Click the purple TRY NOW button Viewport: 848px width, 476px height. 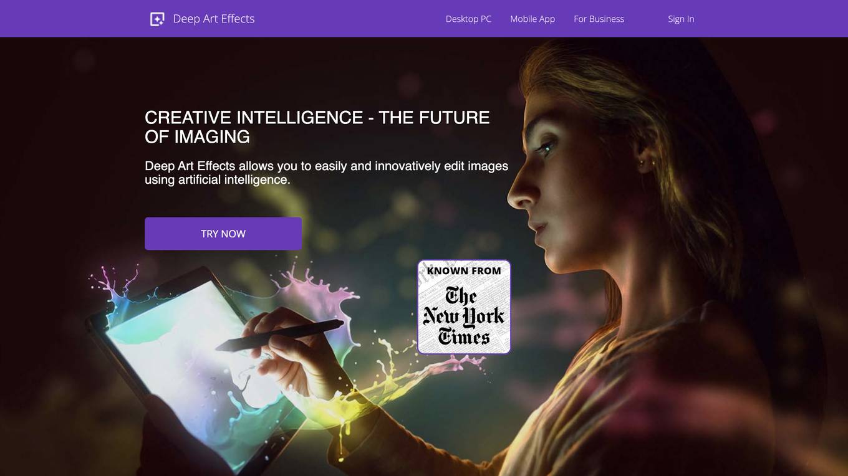pos(223,234)
